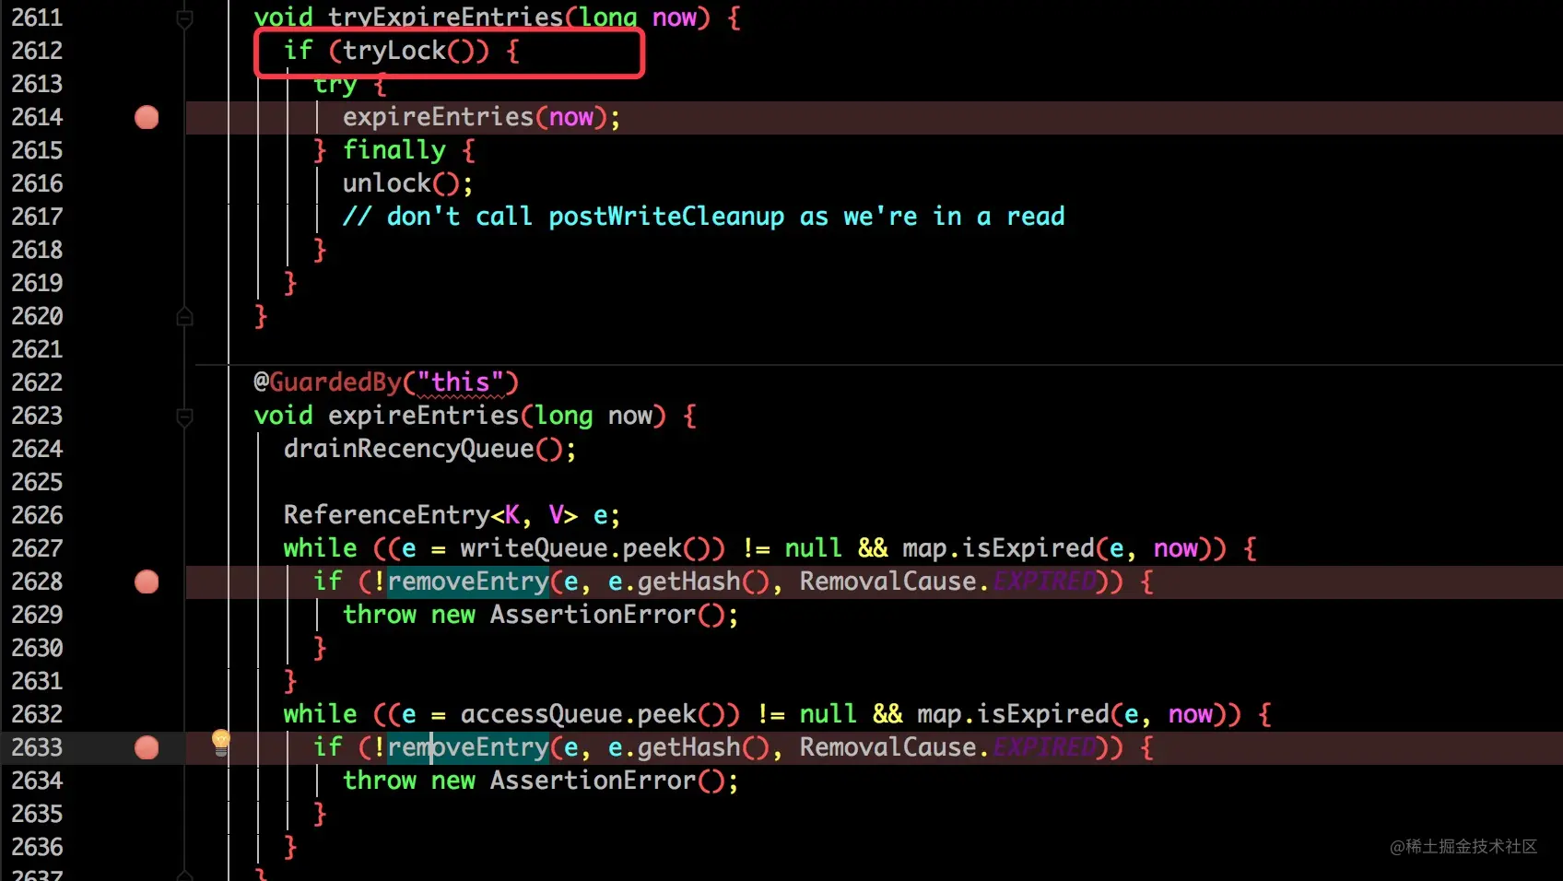Toggle the breakpoint on line 2628

[x=147, y=581]
